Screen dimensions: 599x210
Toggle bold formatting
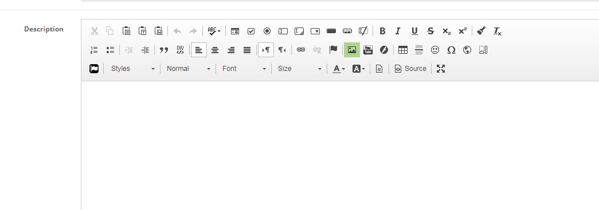point(382,31)
